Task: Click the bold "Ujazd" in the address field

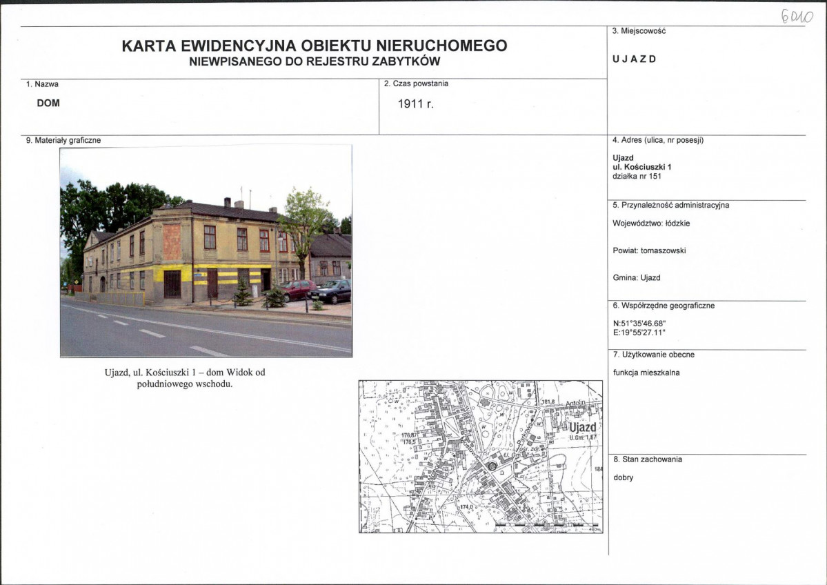Action: pos(623,158)
